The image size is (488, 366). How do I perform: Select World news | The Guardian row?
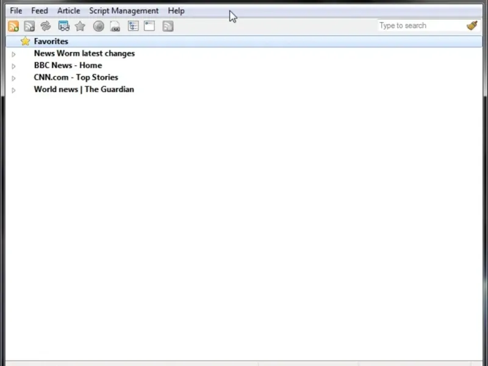pos(244,89)
